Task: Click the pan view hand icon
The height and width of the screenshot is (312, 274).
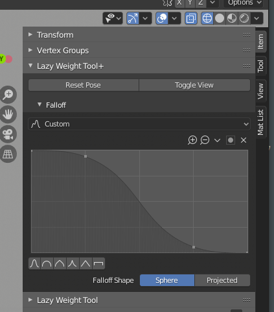Action: [x=8, y=114]
